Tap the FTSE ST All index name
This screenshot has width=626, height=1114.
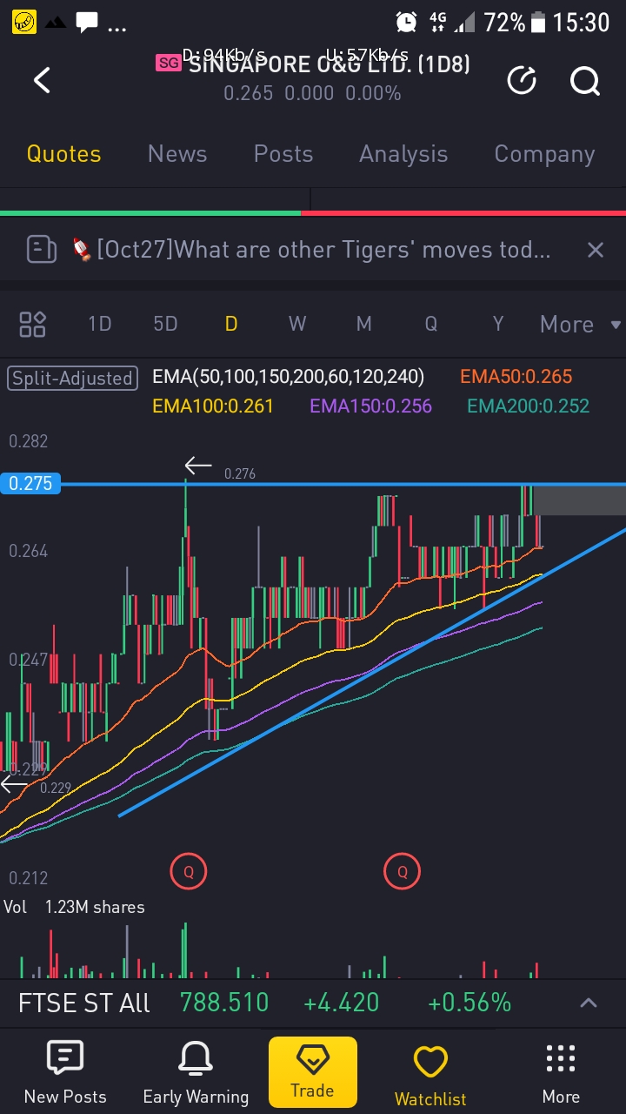point(84,1003)
